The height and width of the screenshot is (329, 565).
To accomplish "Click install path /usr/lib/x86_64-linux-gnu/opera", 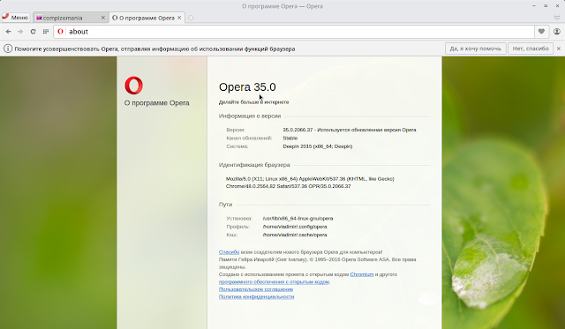I will coord(298,219).
